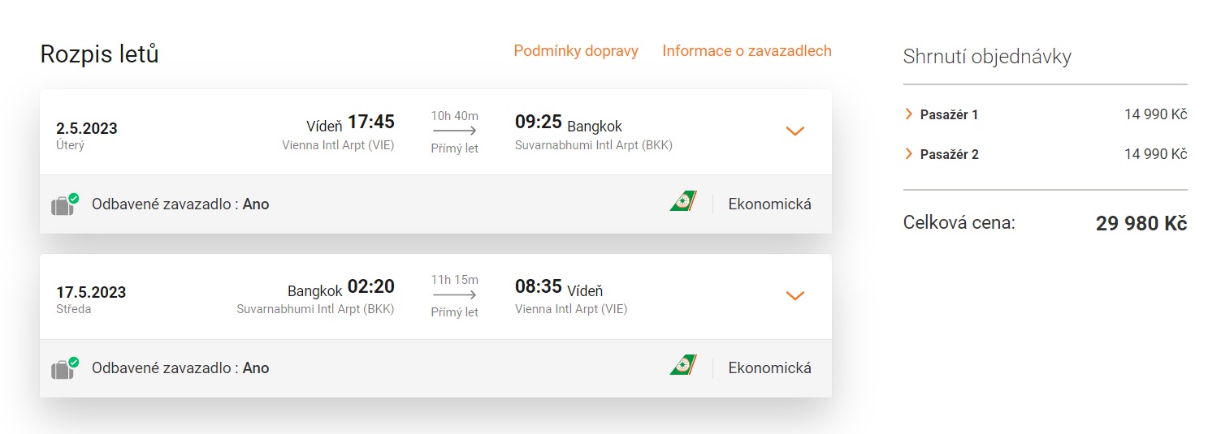Click the airline logo on Bangkok–Vienna flight
Screen dimensions: 1221x434
(683, 365)
